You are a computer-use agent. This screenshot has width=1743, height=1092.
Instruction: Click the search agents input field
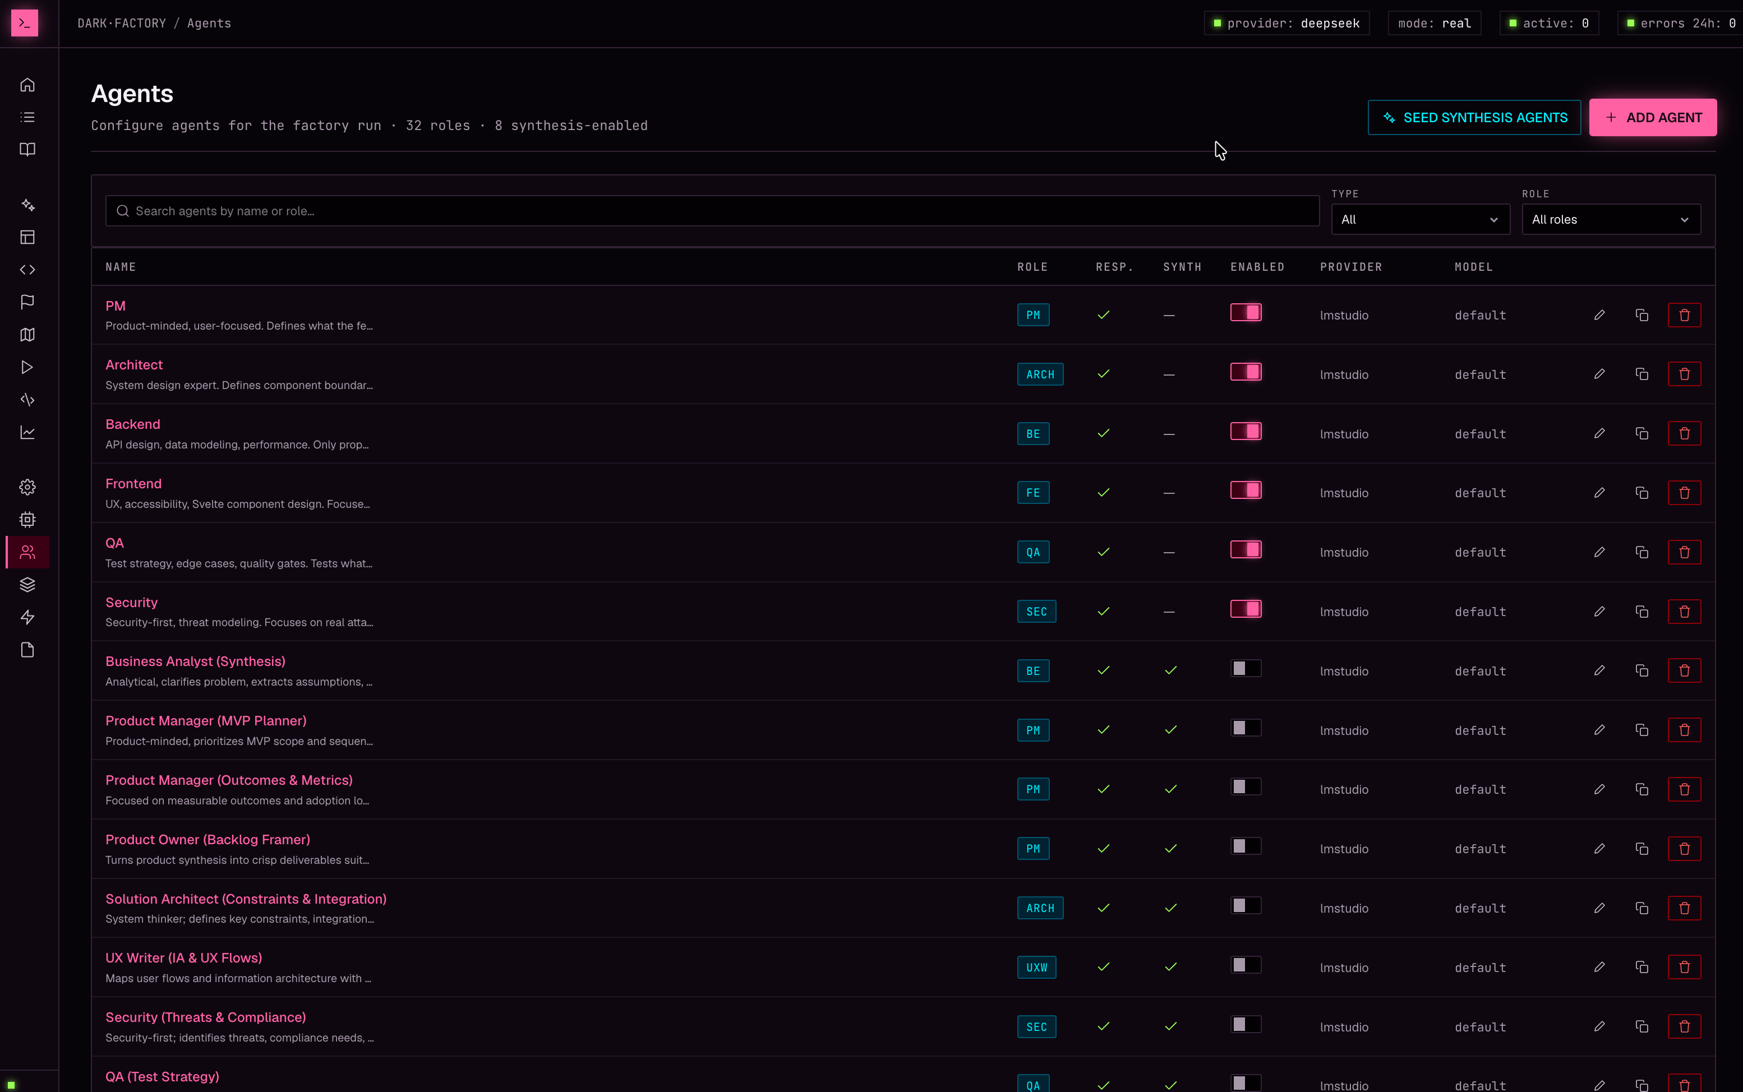[712, 211]
